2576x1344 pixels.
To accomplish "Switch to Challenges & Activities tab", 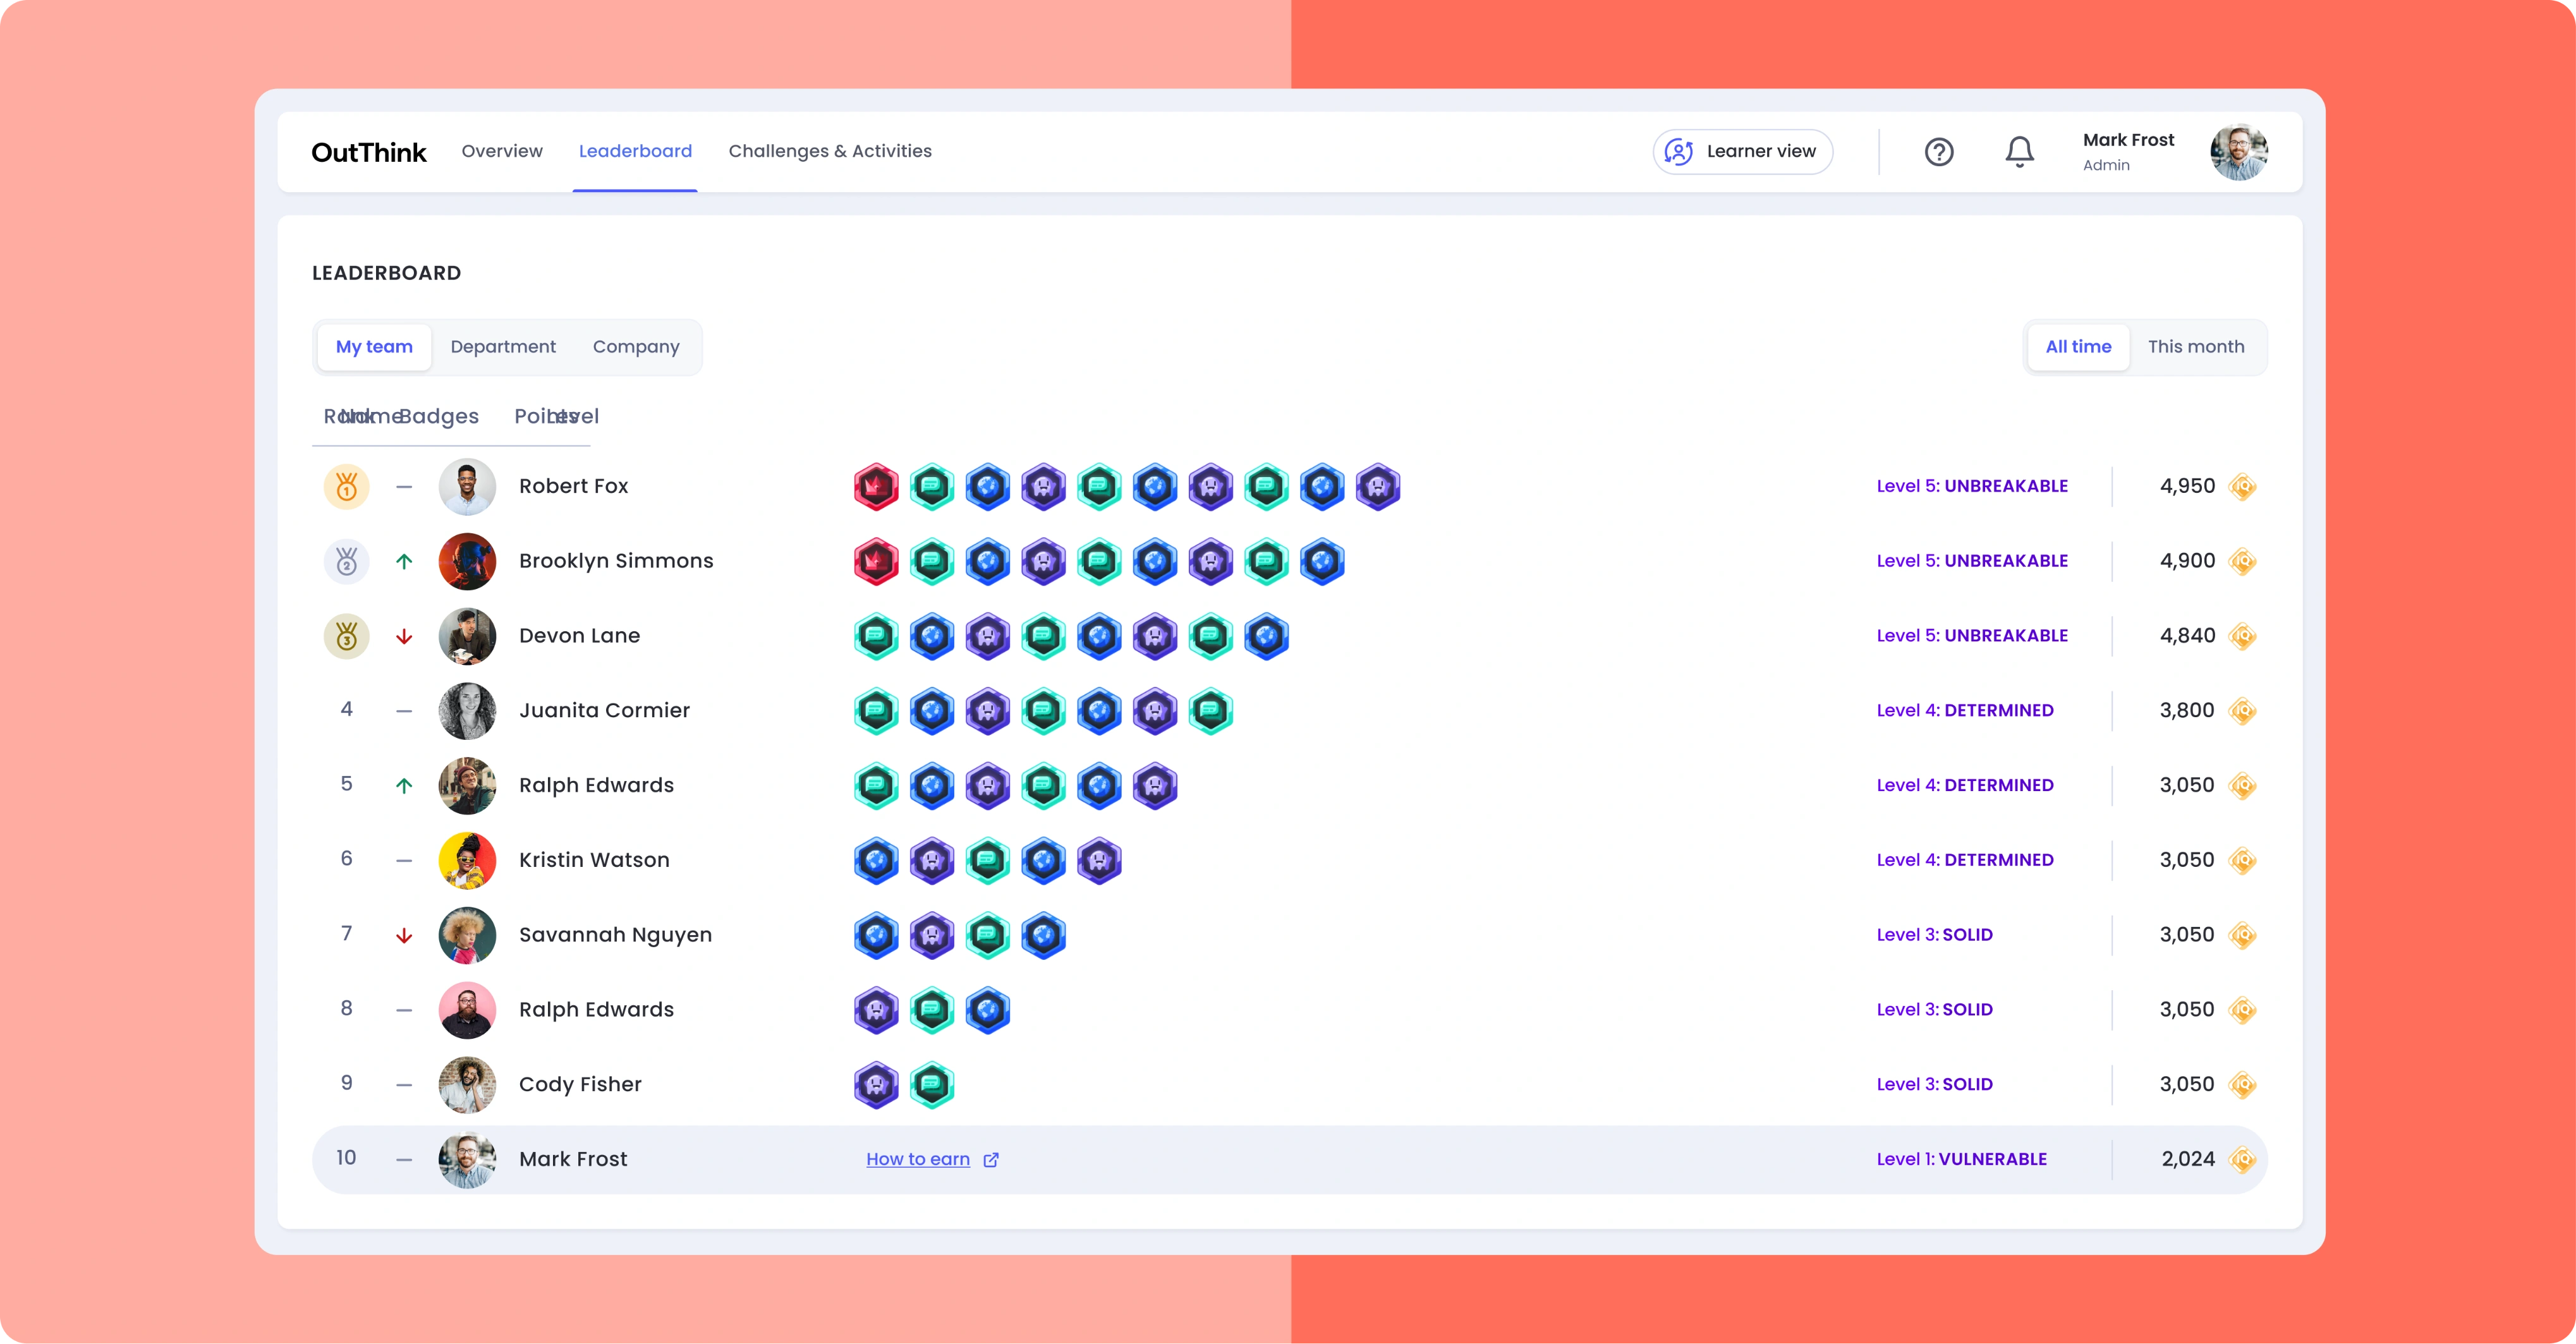I will click(830, 151).
